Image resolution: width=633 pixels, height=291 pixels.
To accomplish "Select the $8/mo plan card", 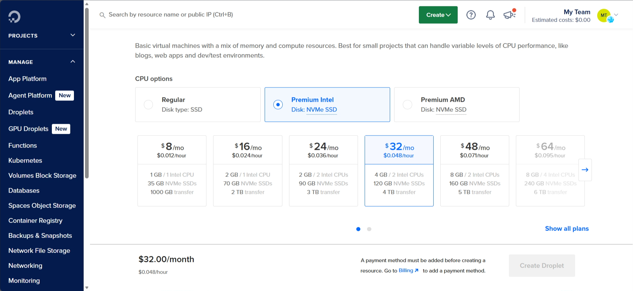I will (x=172, y=171).
